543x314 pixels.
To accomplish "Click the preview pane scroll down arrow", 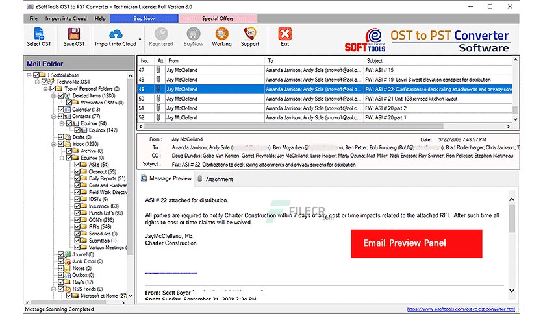I will (x=512, y=291).
